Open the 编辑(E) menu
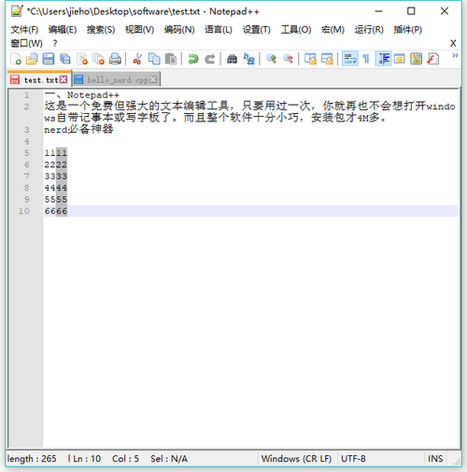Viewport: 467px width, 472px height. point(63,30)
